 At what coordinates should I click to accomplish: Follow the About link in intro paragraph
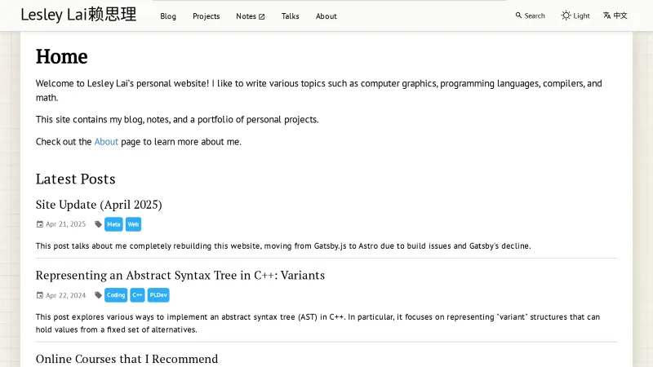click(106, 142)
